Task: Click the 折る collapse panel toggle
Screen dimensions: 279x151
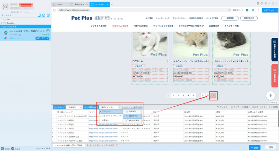Action: (x=274, y=103)
